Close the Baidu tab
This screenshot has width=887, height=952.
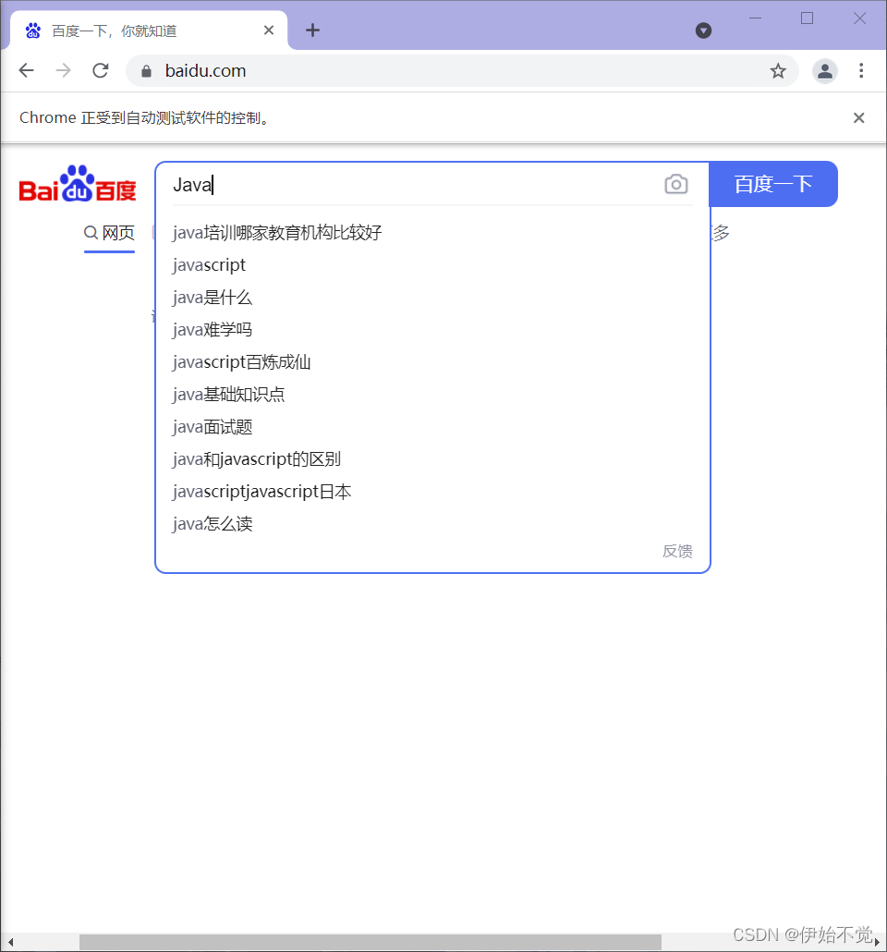(x=269, y=31)
